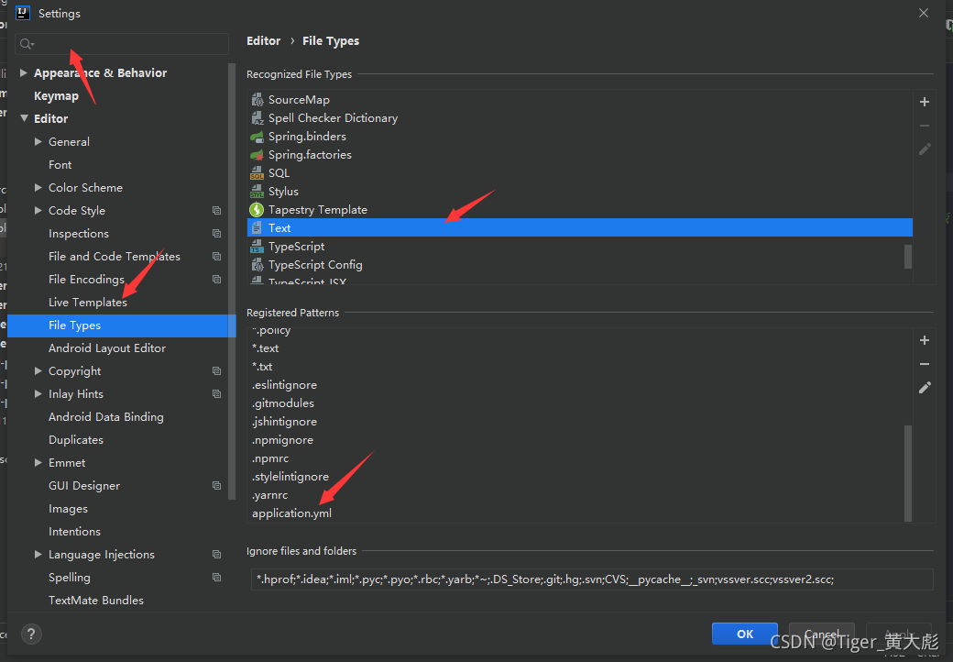Add a new registered pattern with plus
This screenshot has height=662, width=953.
pyautogui.click(x=925, y=340)
